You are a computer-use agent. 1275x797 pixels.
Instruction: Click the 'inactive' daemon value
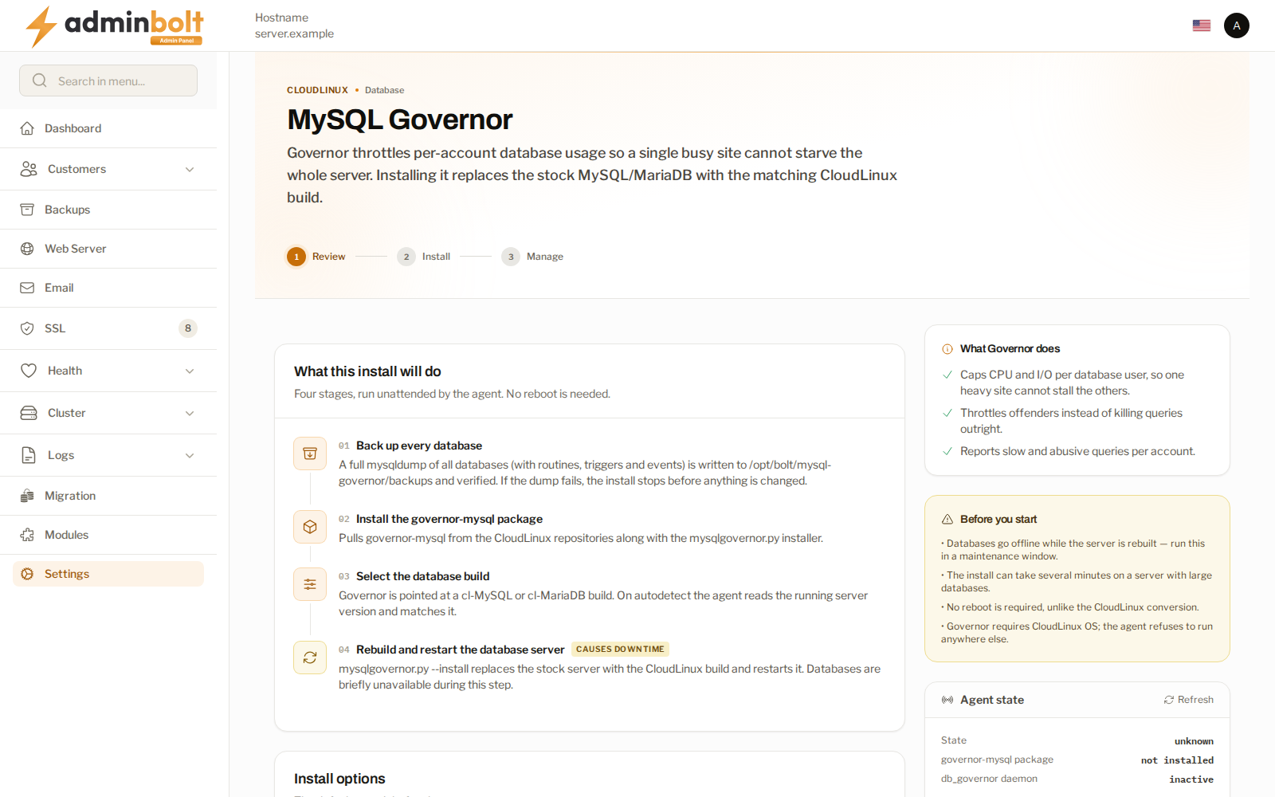click(x=1191, y=779)
